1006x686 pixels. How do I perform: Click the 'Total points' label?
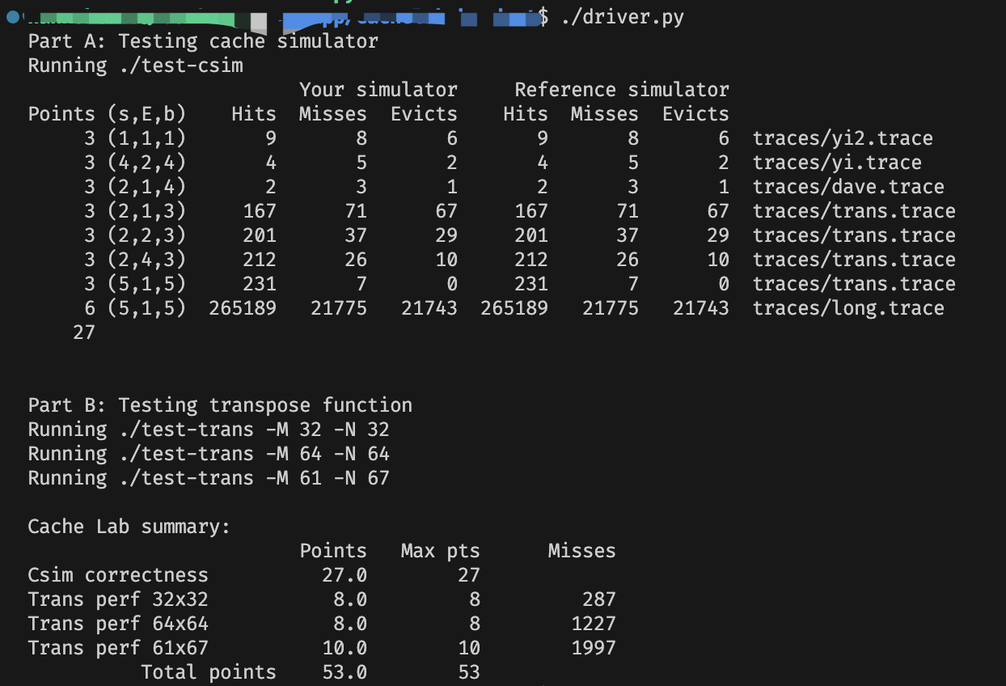click(x=209, y=672)
